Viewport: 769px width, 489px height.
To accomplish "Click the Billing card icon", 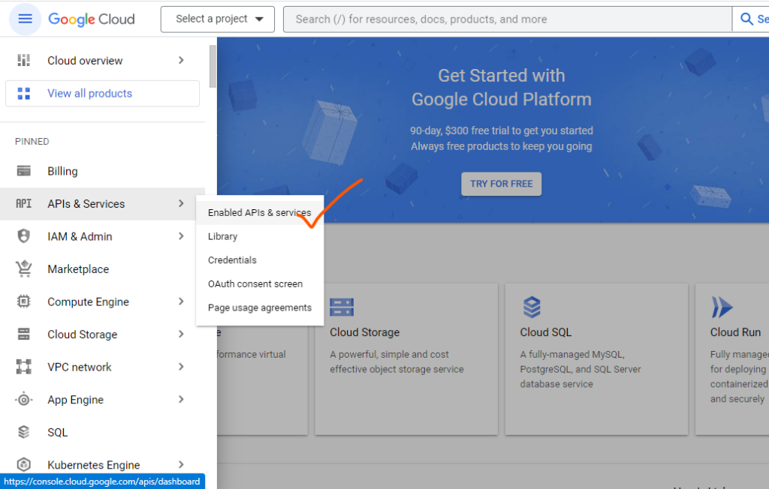I will pyautogui.click(x=23, y=171).
